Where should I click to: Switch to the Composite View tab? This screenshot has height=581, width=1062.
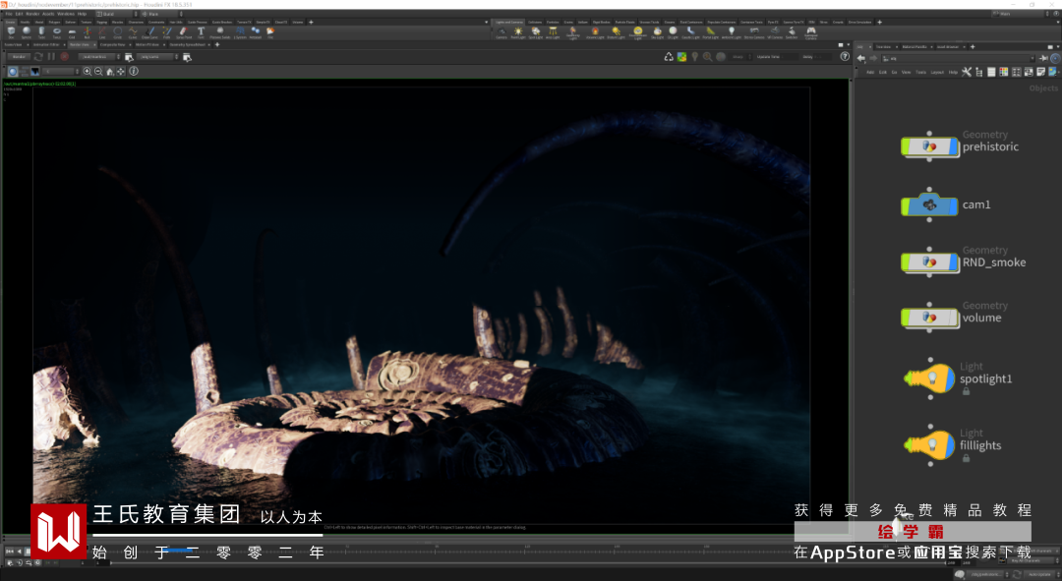pos(113,44)
